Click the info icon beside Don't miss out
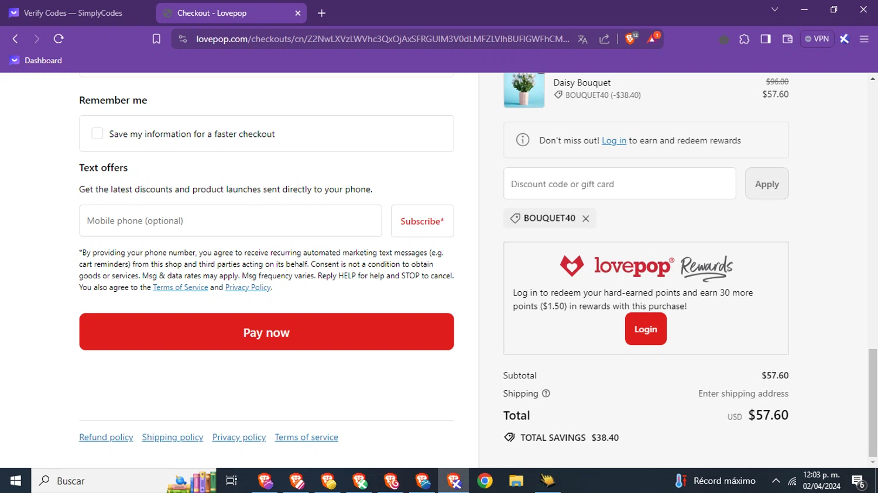 pyautogui.click(x=523, y=140)
